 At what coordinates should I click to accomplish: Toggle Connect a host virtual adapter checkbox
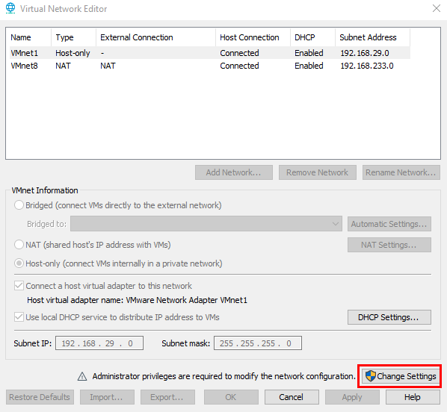pyautogui.click(x=19, y=286)
